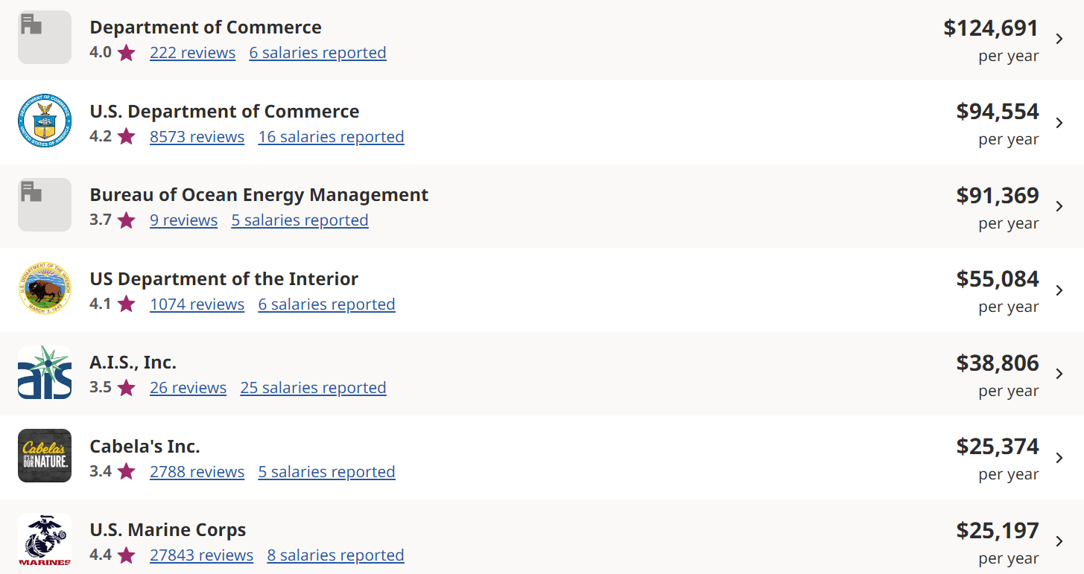Open the 2788 reviews link for Cabela's Inc.

197,472
